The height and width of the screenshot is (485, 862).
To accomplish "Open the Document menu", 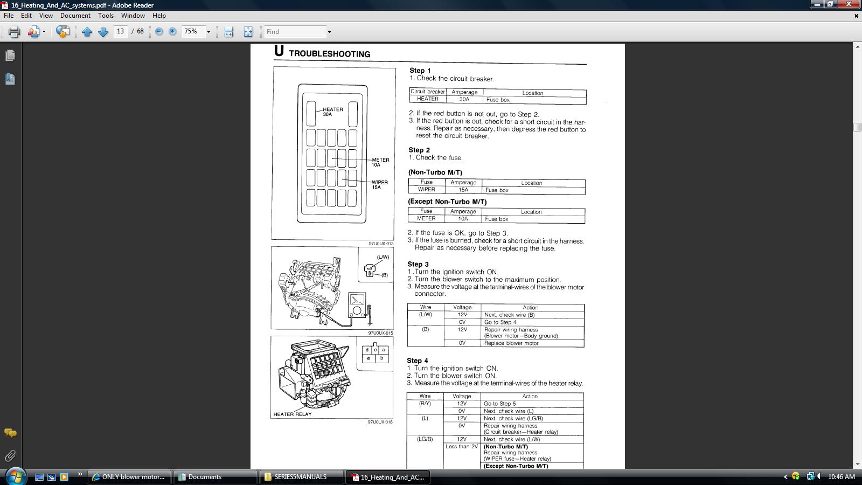I will 75,16.
